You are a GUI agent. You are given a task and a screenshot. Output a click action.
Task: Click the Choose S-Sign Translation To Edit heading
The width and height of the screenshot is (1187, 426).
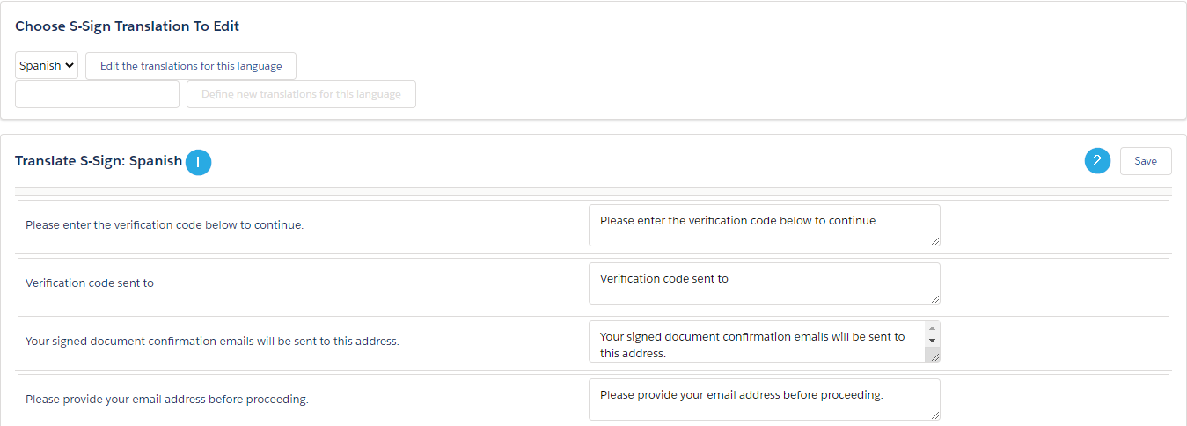(128, 26)
